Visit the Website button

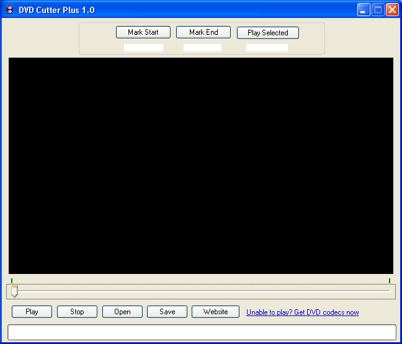click(x=216, y=312)
